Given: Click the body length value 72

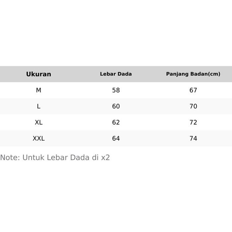Looking at the screenshot, I should (x=193, y=122).
